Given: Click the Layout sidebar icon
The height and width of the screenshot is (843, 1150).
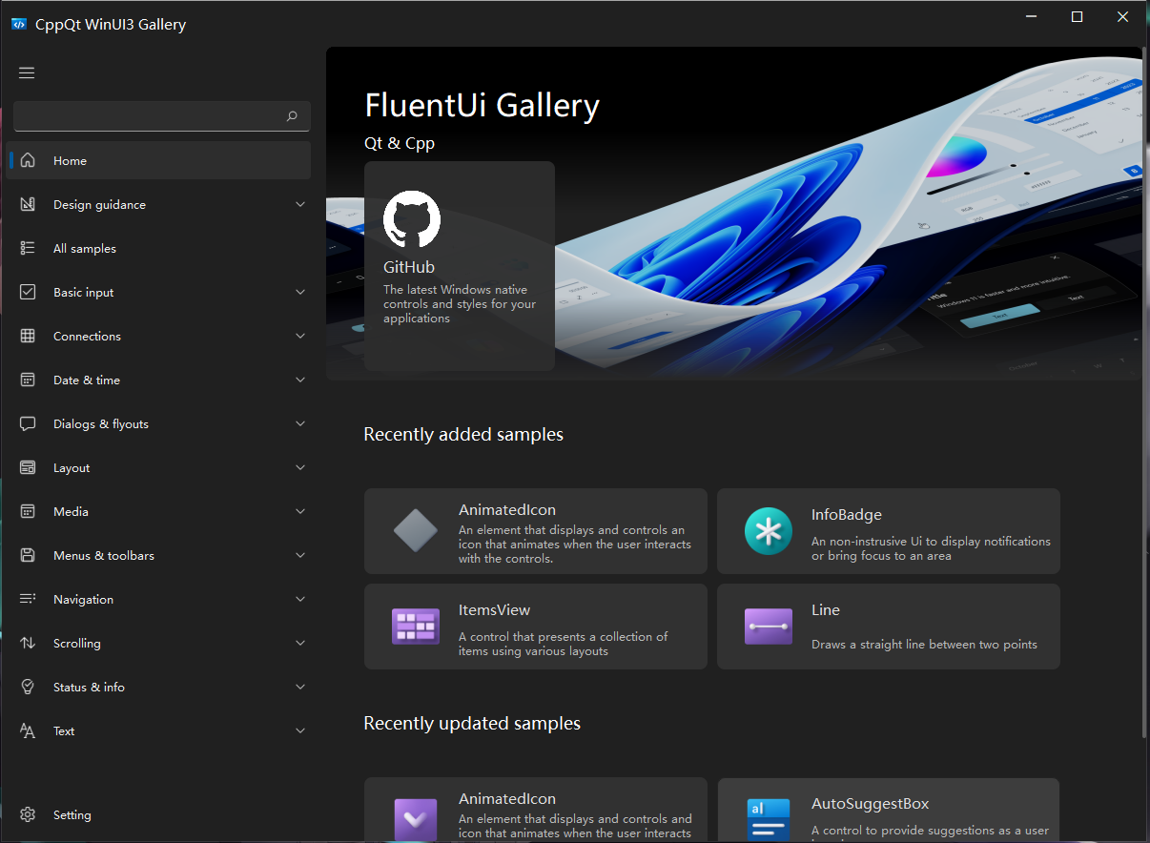Looking at the screenshot, I should click(28, 467).
